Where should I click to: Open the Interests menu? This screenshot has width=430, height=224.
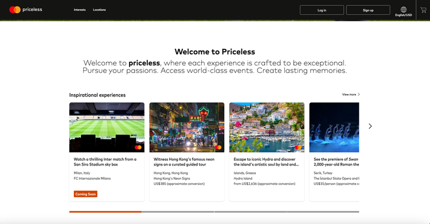80,10
